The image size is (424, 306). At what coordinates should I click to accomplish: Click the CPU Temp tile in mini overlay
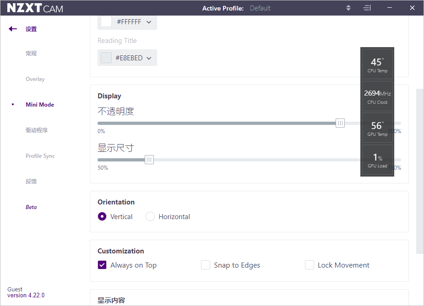[x=377, y=64]
